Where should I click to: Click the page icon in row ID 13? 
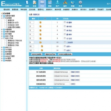[42, 46]
